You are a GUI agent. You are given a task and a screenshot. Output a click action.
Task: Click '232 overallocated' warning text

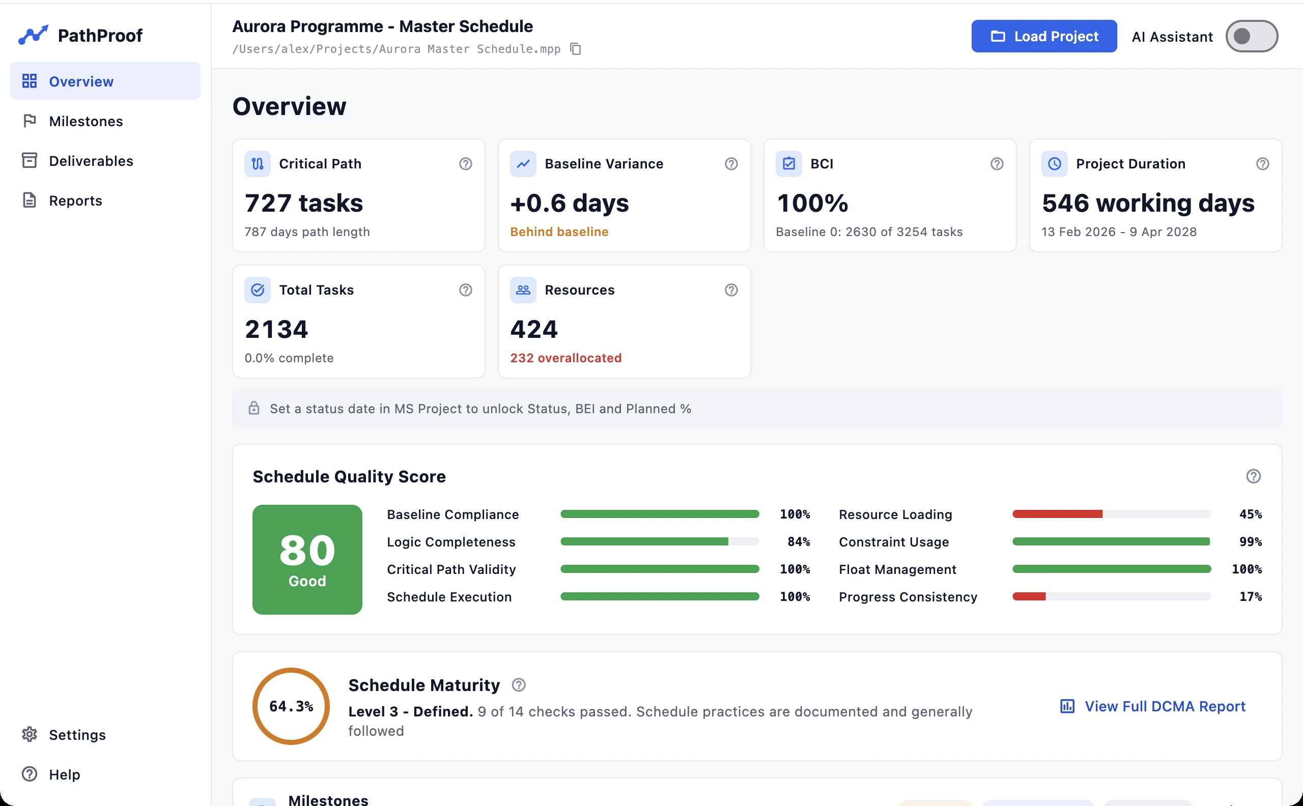point(565,358)
